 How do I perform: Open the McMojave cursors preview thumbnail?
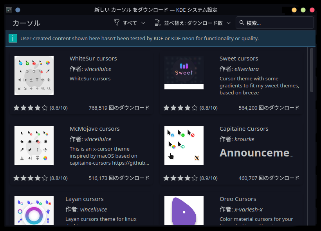34,146
